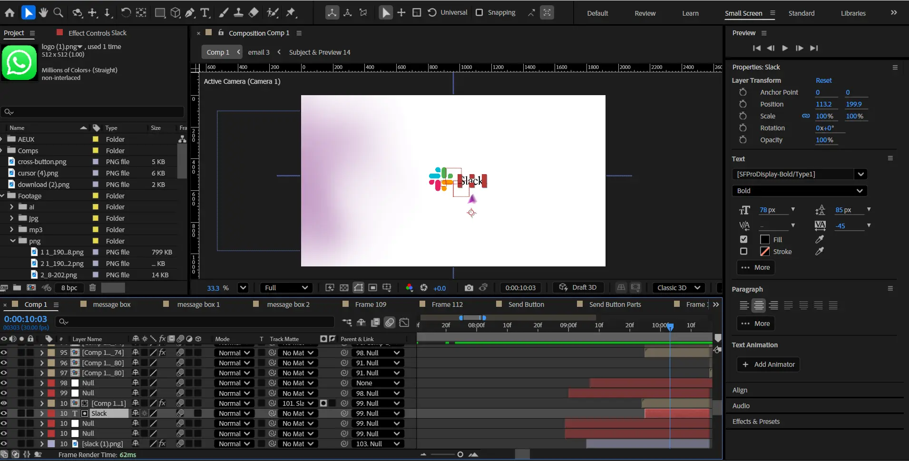Click the Home icon
Viewport: 909px width, 461px height.
coord(10,13)
